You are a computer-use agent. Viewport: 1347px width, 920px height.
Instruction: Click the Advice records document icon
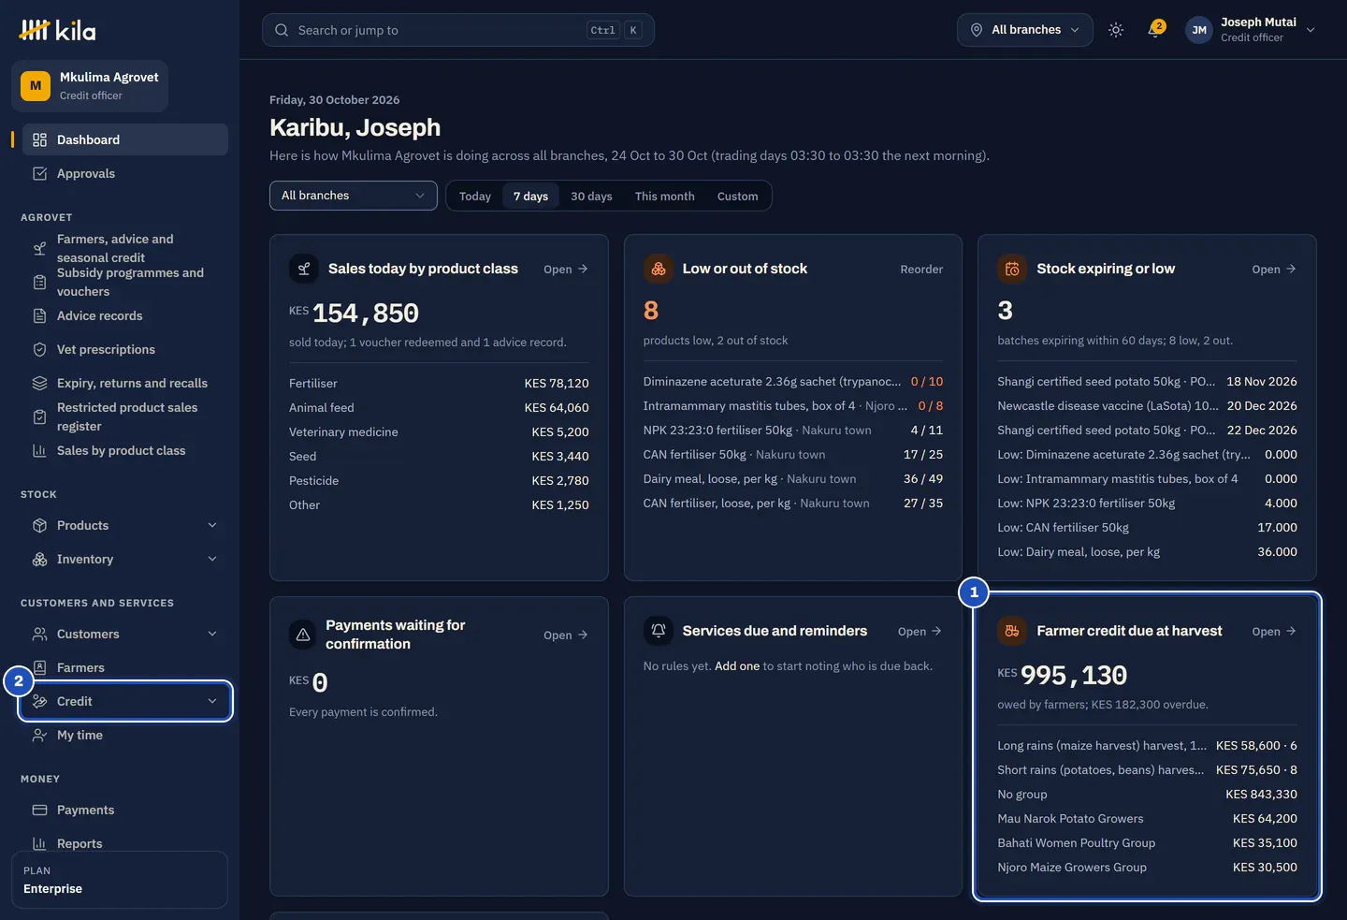coord(39,315)
